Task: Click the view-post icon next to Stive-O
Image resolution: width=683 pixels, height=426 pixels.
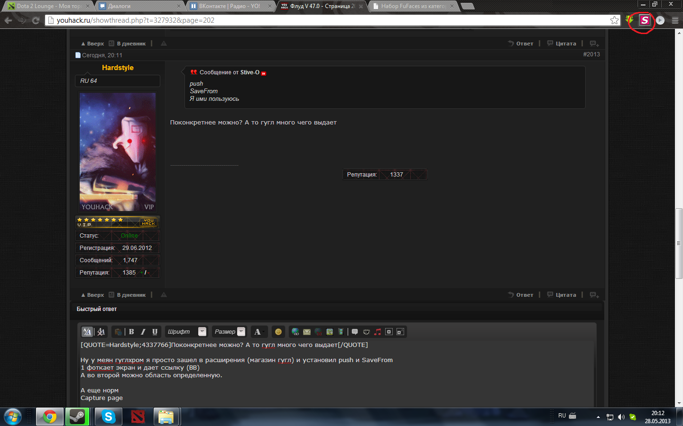Action: tap(264, 73)
